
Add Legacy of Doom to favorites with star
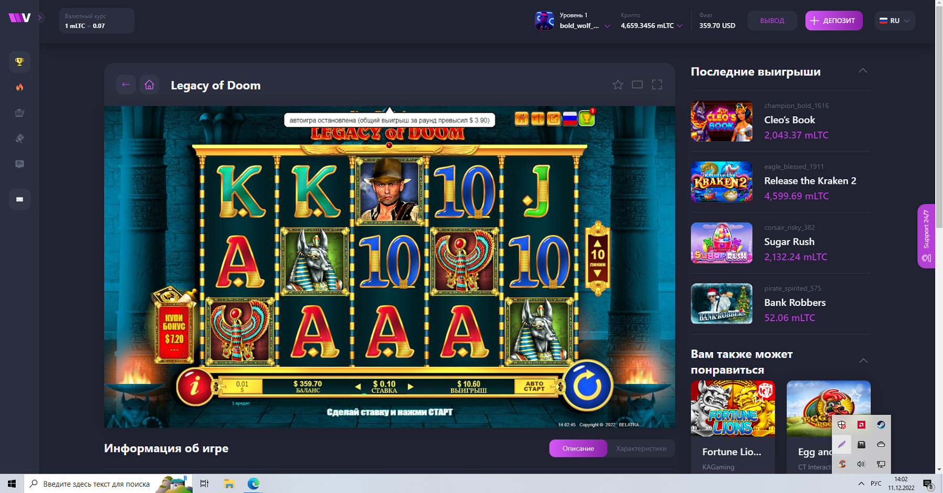pos(618,85)
